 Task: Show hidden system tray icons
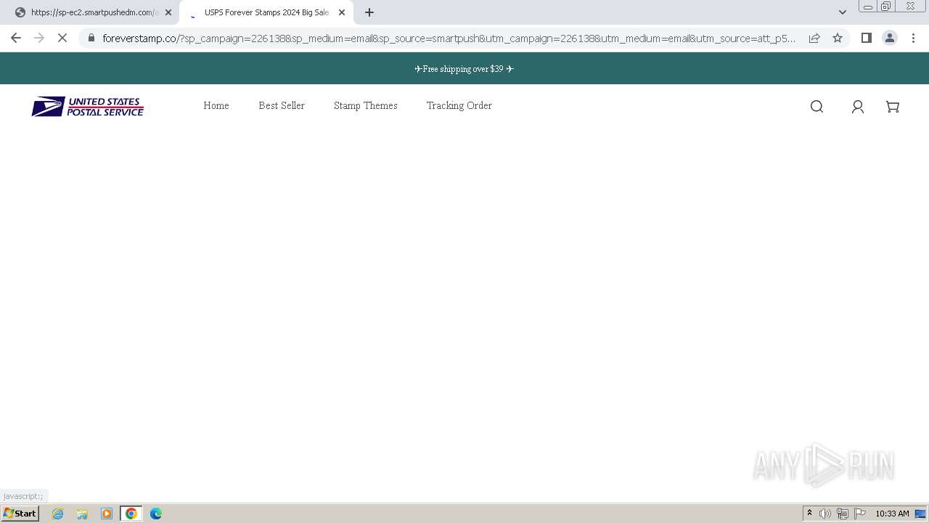coord(809,514)
